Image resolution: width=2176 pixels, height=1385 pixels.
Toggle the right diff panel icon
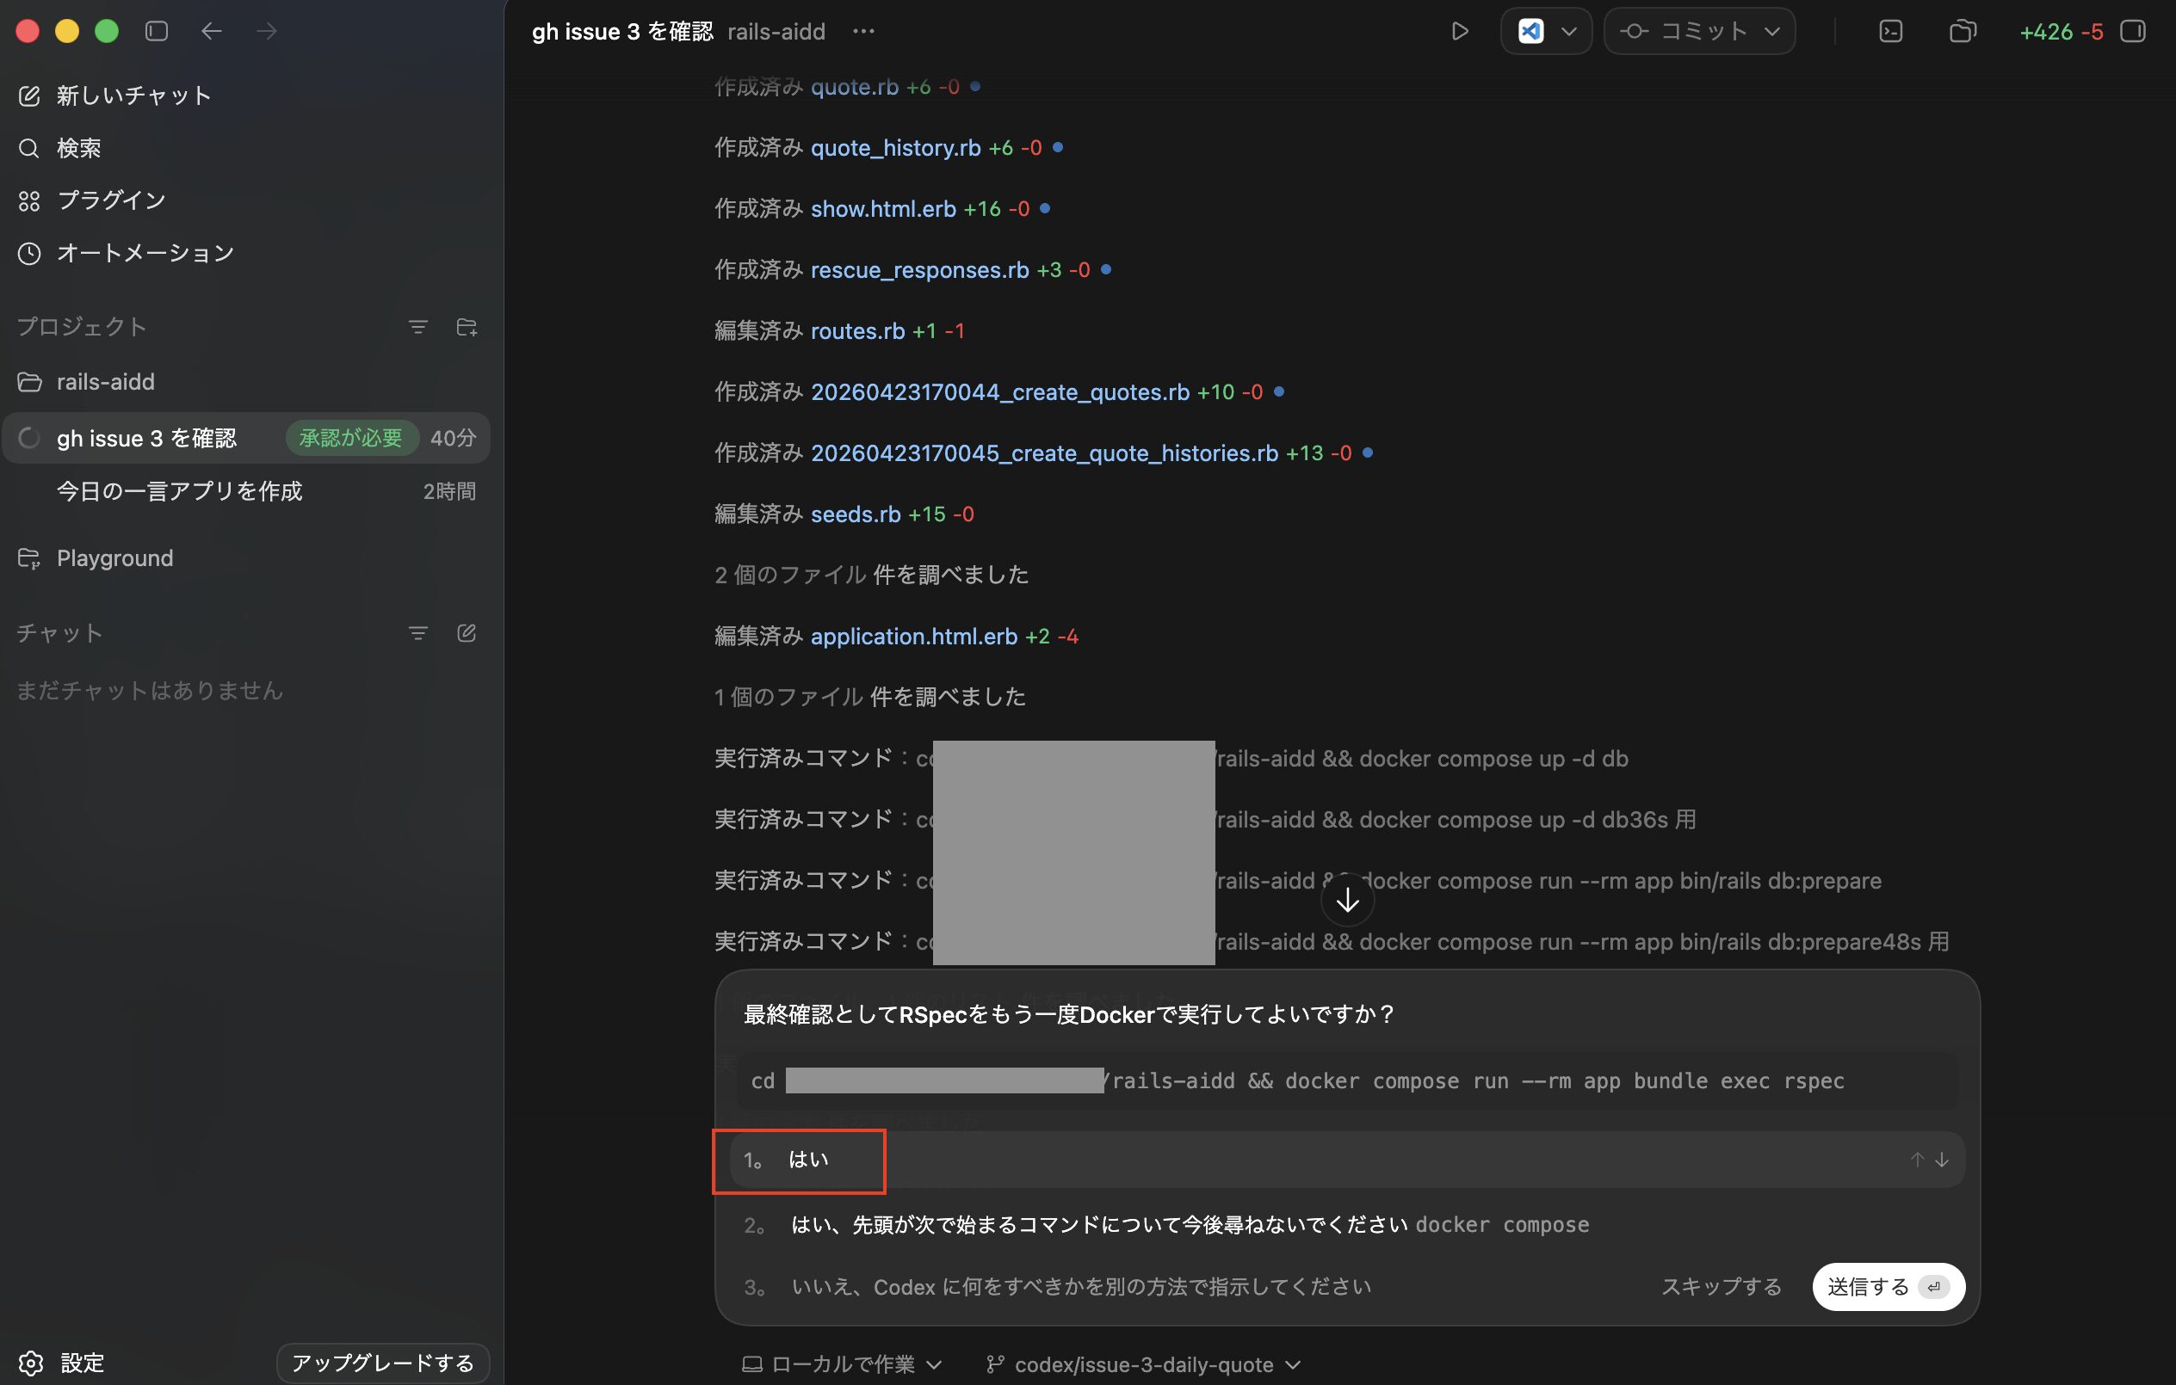tap(2133, 32)
